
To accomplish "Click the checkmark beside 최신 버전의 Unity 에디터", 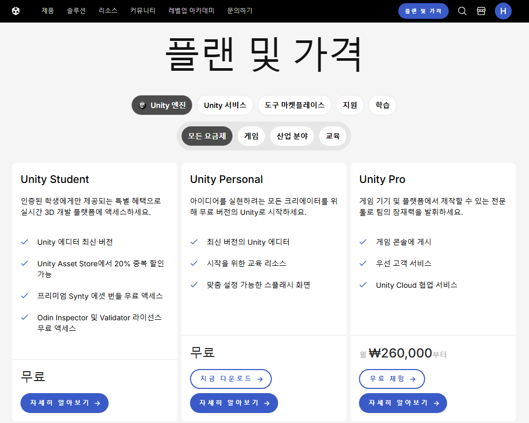I will [x=194, y=242].
